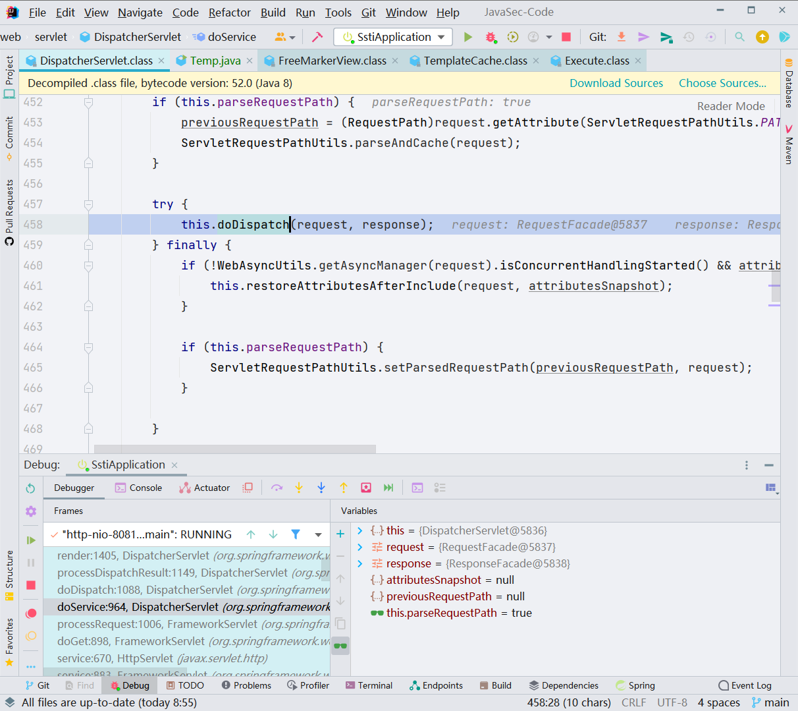Screen dimensions: 798x711
Task: Start debugging with the bug icon
Action: click(x=491, y=37)
